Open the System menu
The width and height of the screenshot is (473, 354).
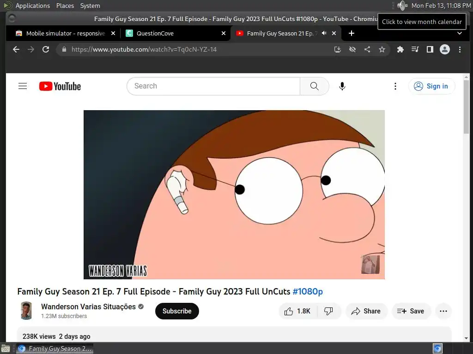tap(90, 6)
